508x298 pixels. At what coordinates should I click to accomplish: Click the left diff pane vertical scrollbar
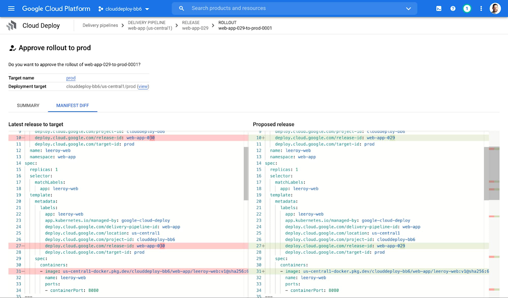tap(246, 173)
